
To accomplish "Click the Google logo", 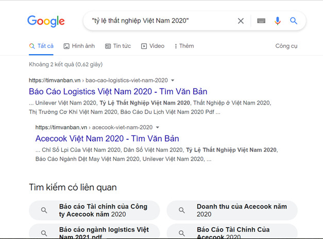I will (x=46, y=21).
